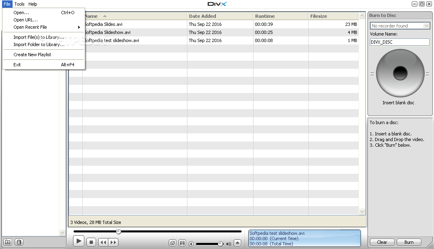
Task: Click the Volume Name input field
Action: click(x=400, y=42)
